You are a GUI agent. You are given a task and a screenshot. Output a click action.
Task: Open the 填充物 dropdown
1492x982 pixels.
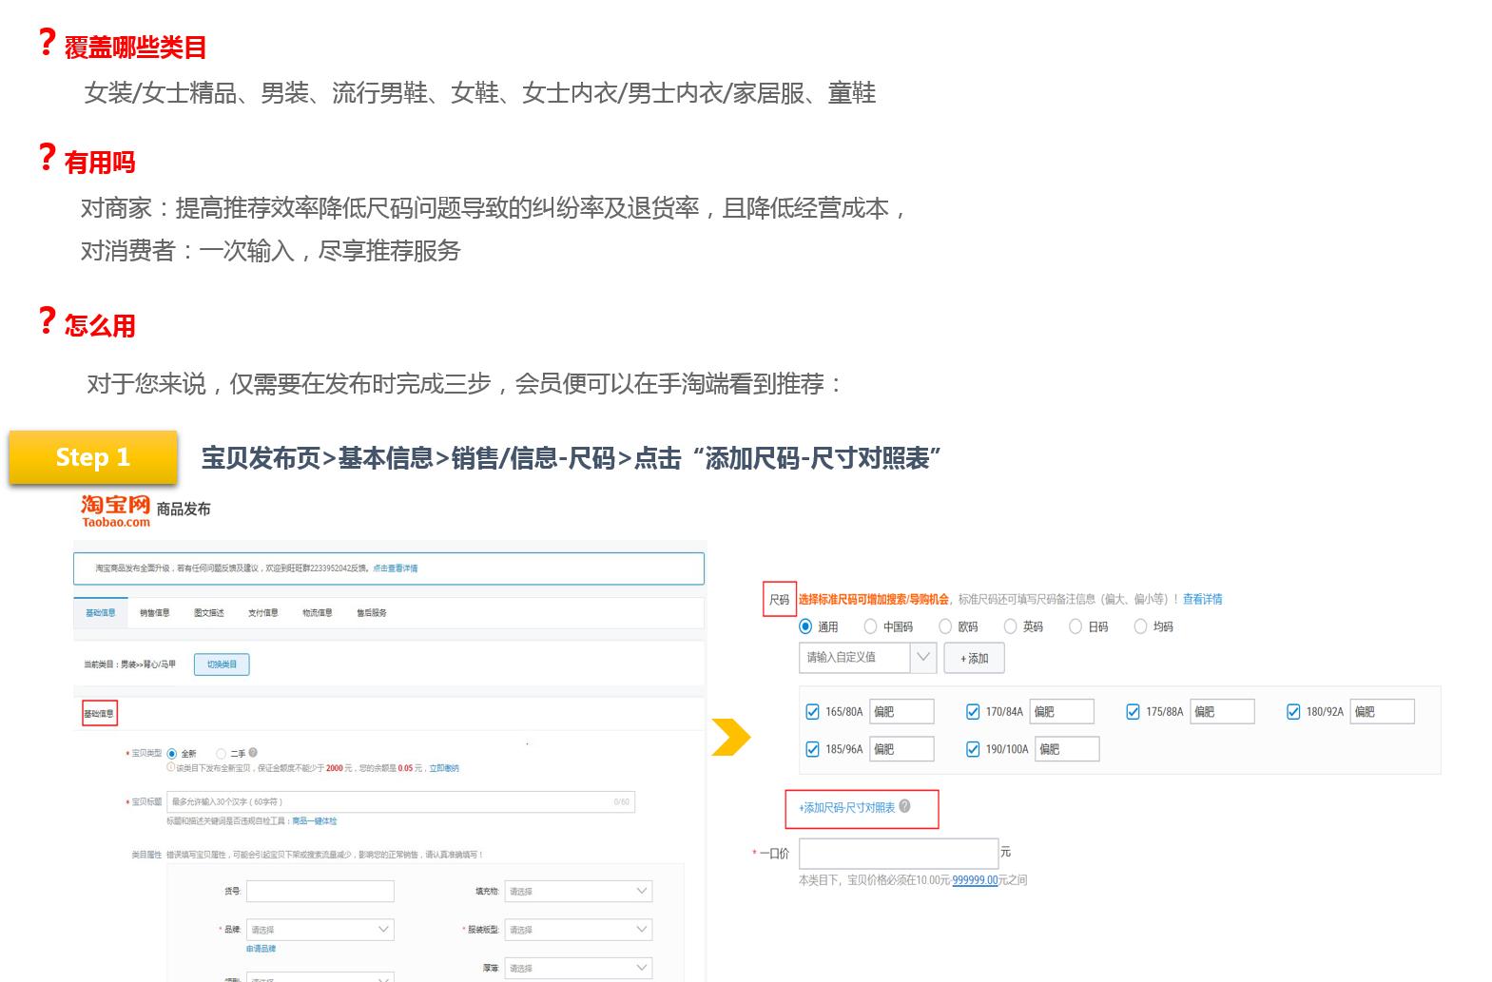click(x=578, y=891)
